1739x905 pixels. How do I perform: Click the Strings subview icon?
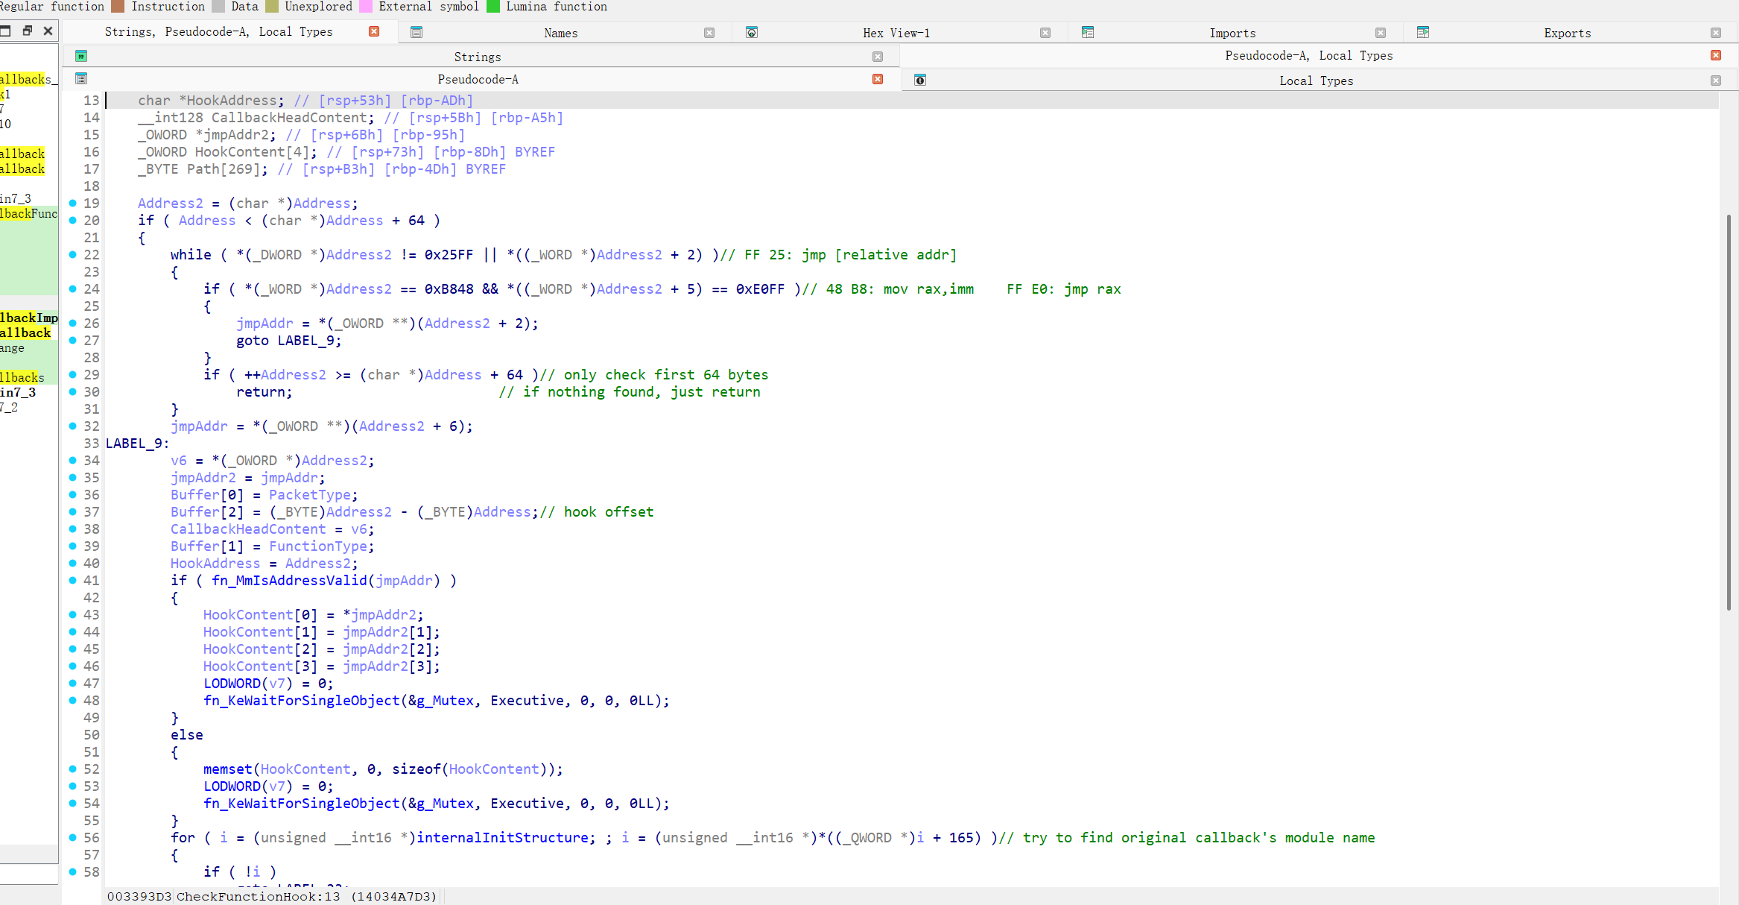point(81,56)
